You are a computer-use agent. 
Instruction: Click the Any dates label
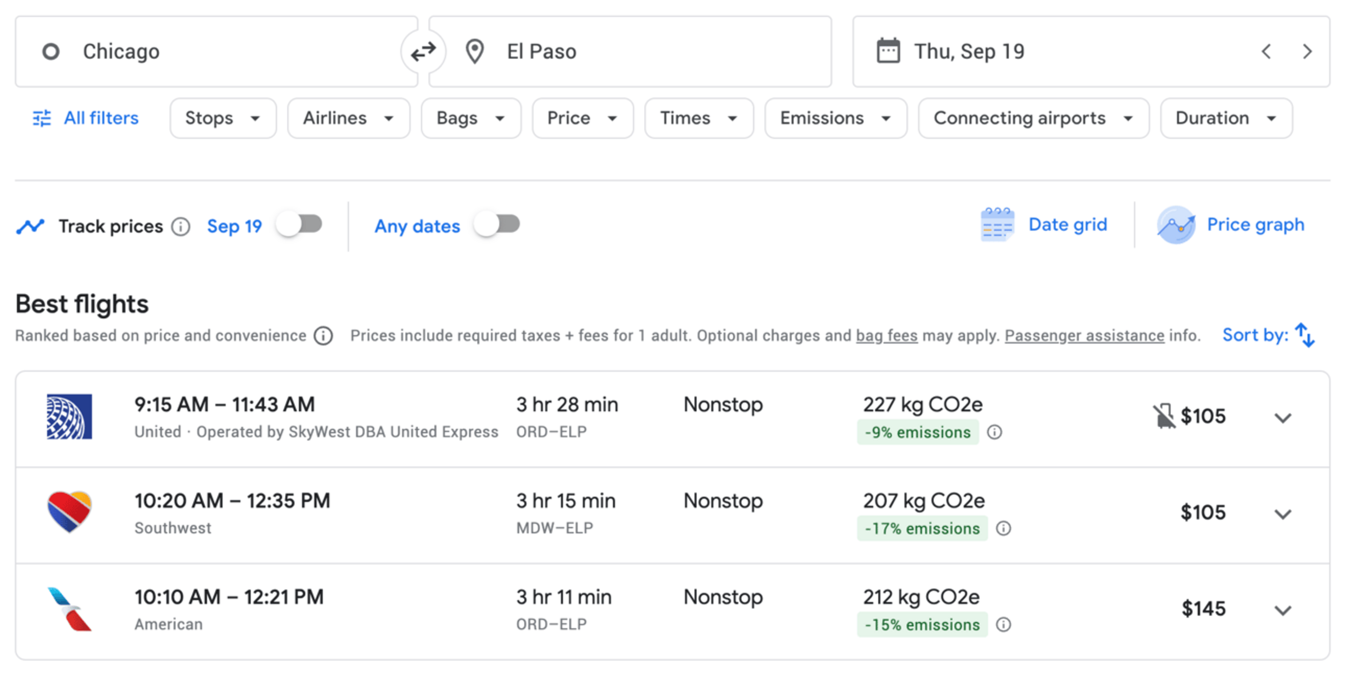417,226
